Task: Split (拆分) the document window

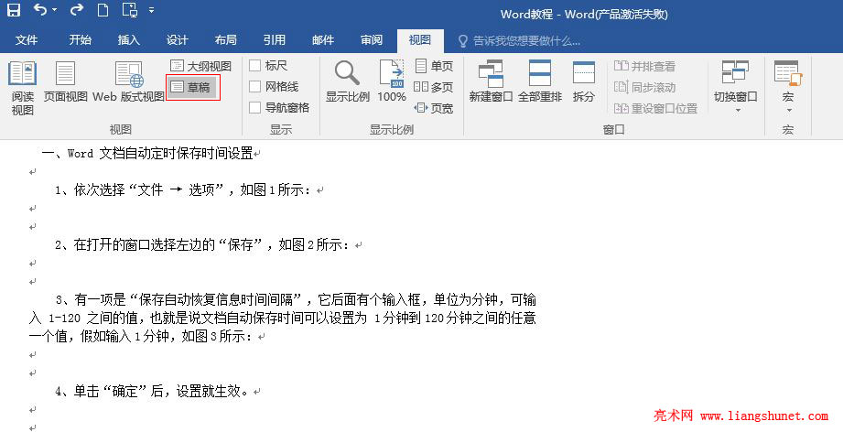Action: click(x=583, y=81)
